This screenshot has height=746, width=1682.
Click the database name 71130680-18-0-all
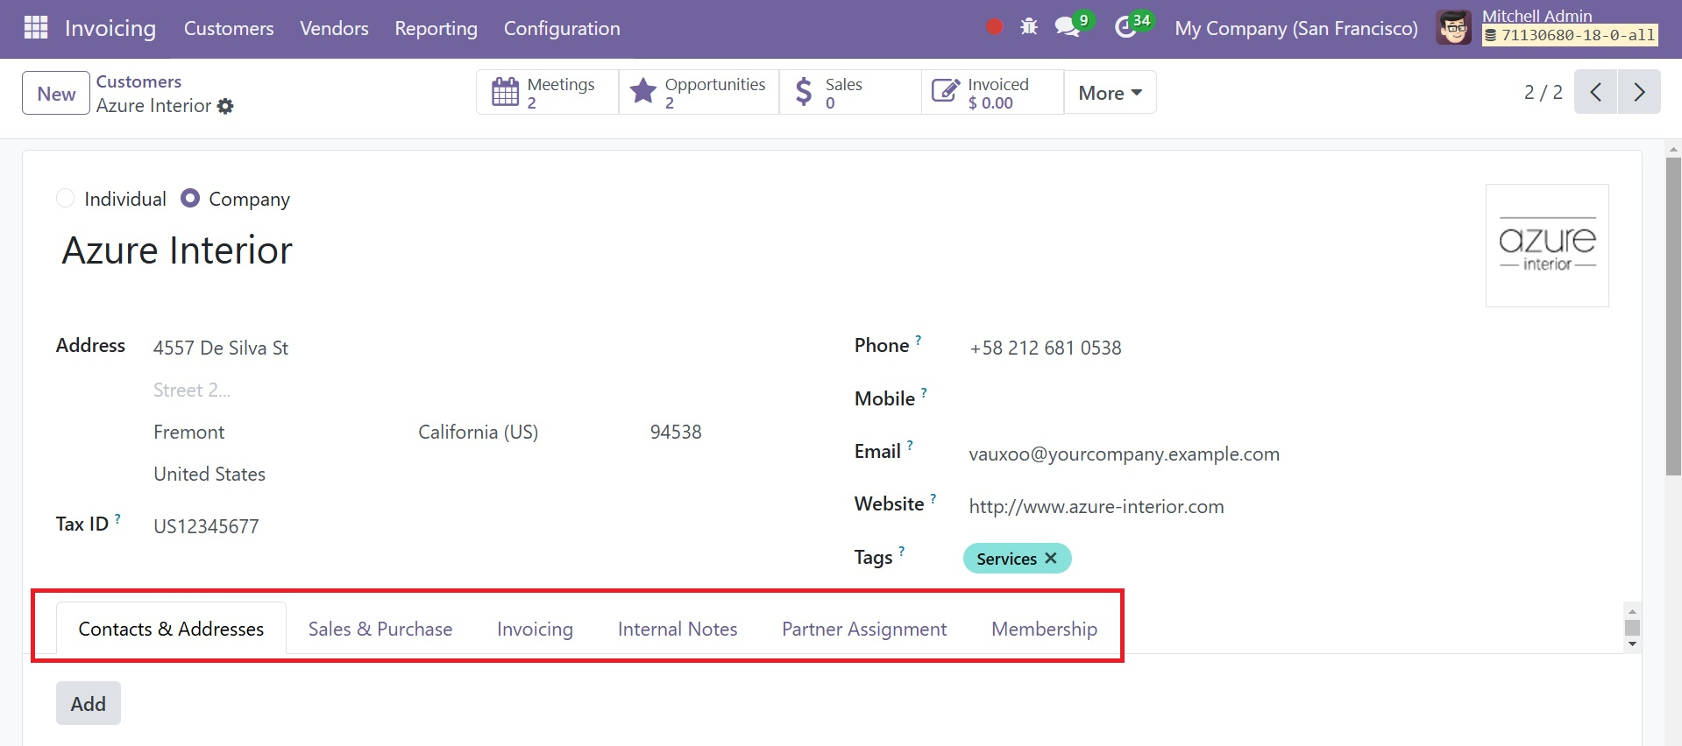tap(1570, 35)
